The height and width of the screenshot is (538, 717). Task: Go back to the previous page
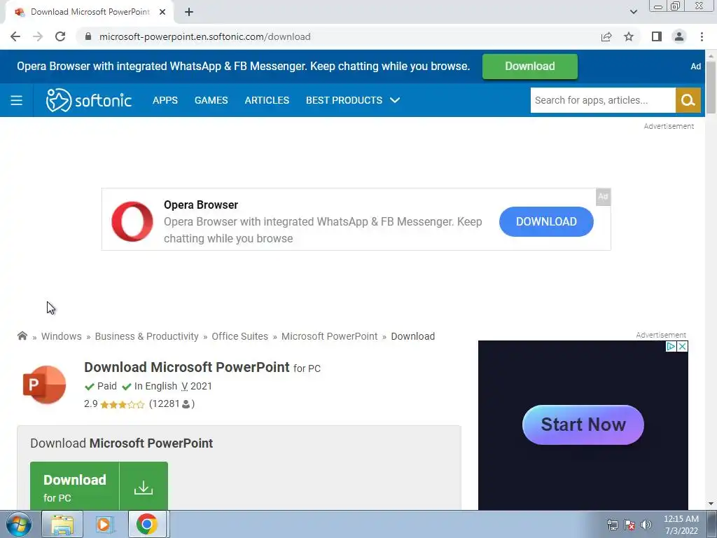15,36
